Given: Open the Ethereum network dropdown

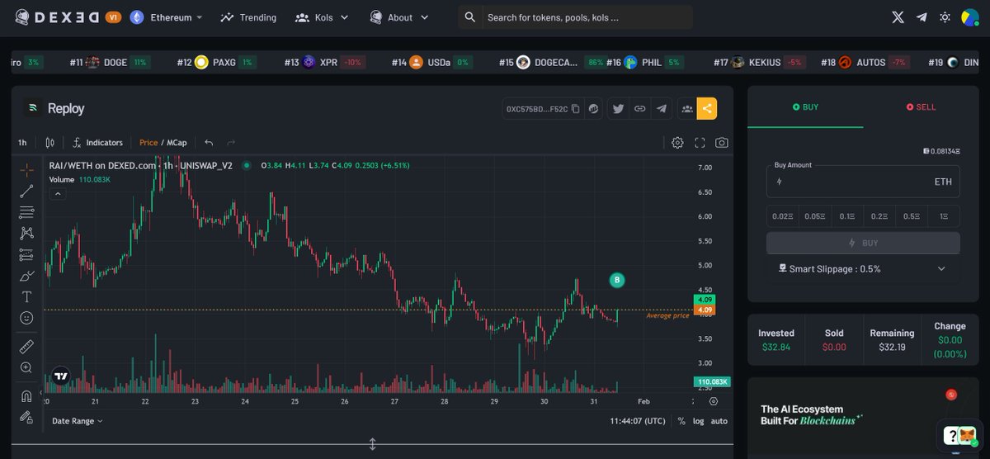Looking at the screenshot, I should (166, 17).
